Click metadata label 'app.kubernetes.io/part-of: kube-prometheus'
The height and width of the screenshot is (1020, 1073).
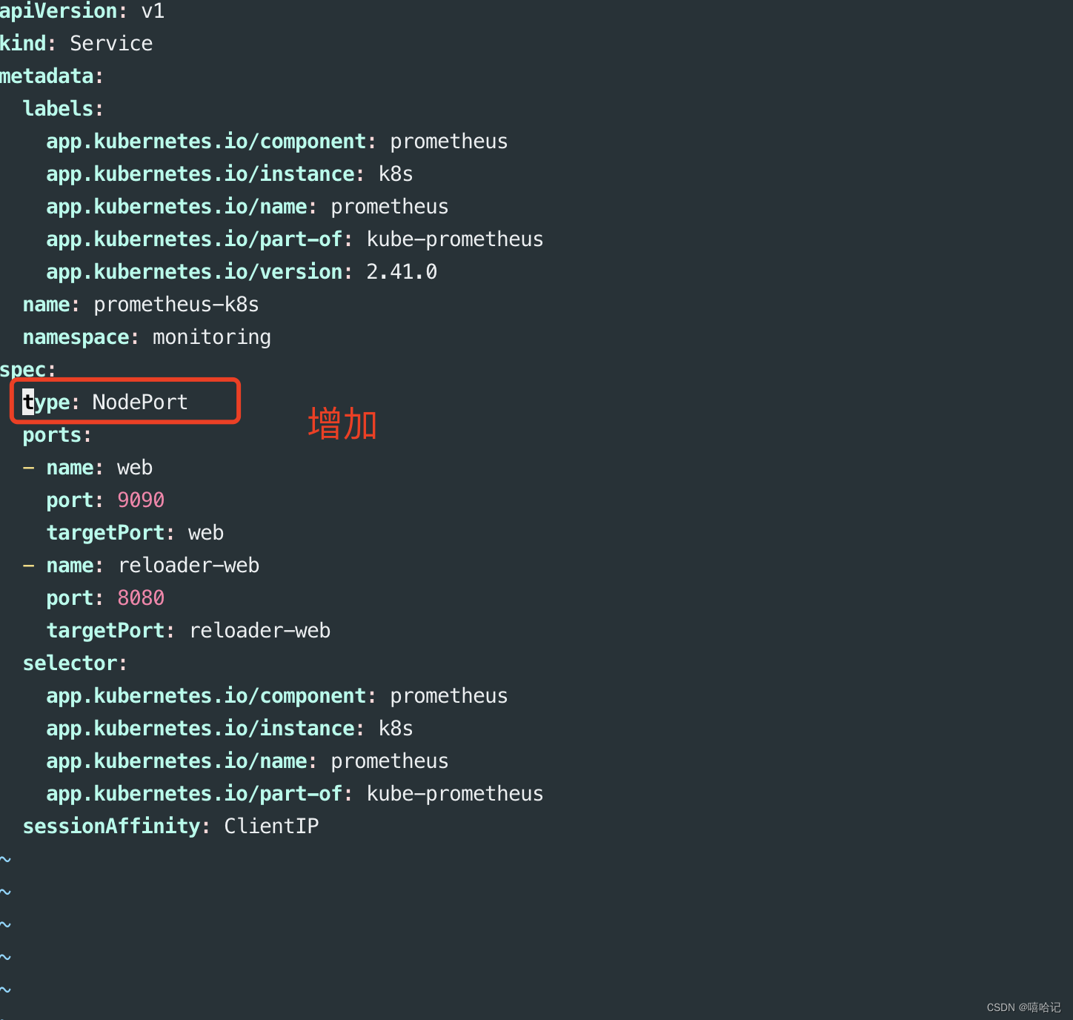pos(295,239)
